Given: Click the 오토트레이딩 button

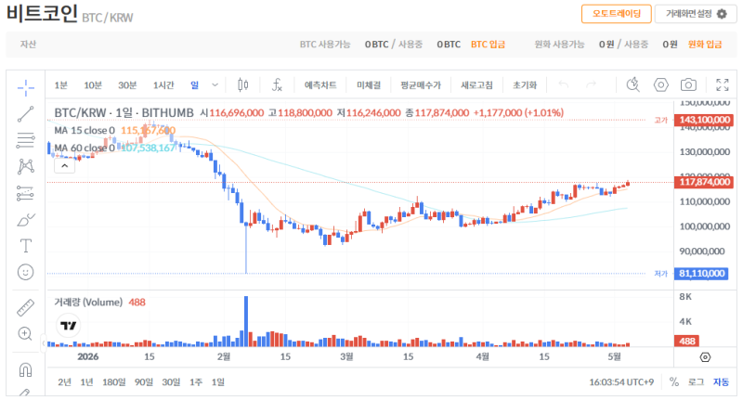Looking at the screenshot, I should (617, 14).
